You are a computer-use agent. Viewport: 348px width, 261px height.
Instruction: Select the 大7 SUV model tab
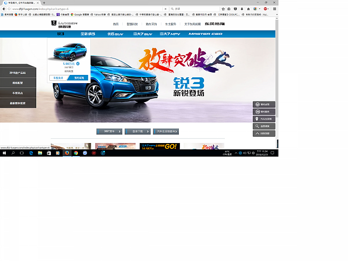143,34
